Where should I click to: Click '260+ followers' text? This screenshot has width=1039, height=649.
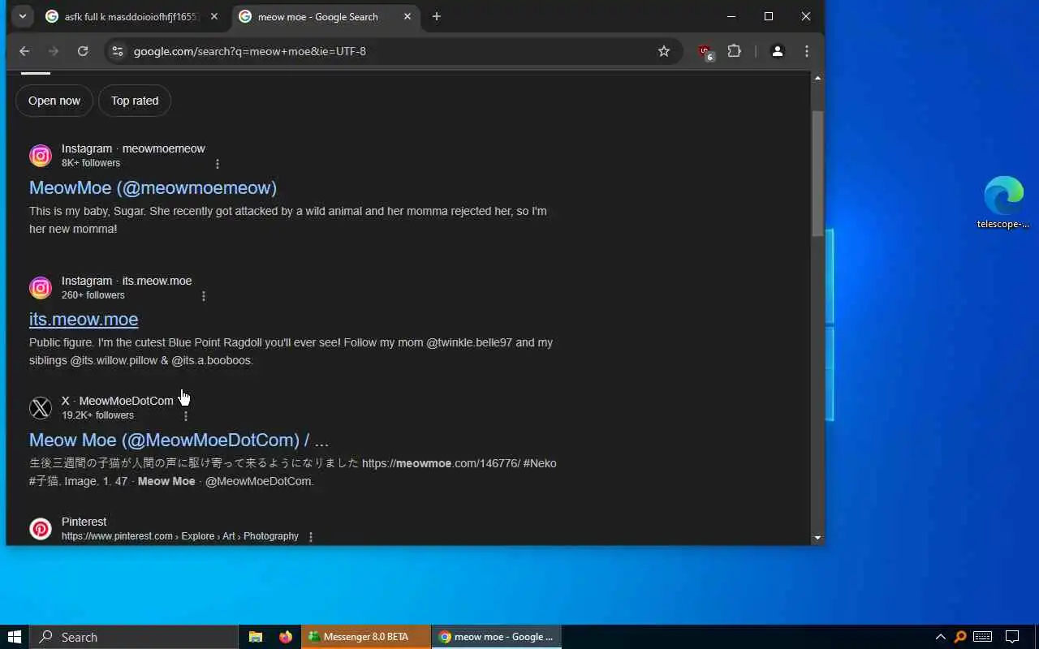pos(93,295)
